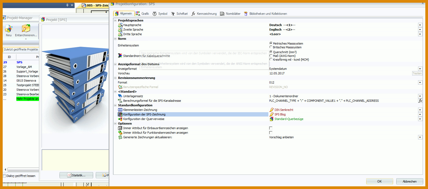Open the Klemmenleisten-Zeichnung DIN Senkrecht dropdown
The height and width of the screenshot is (189, 428).
pos(420,110)
